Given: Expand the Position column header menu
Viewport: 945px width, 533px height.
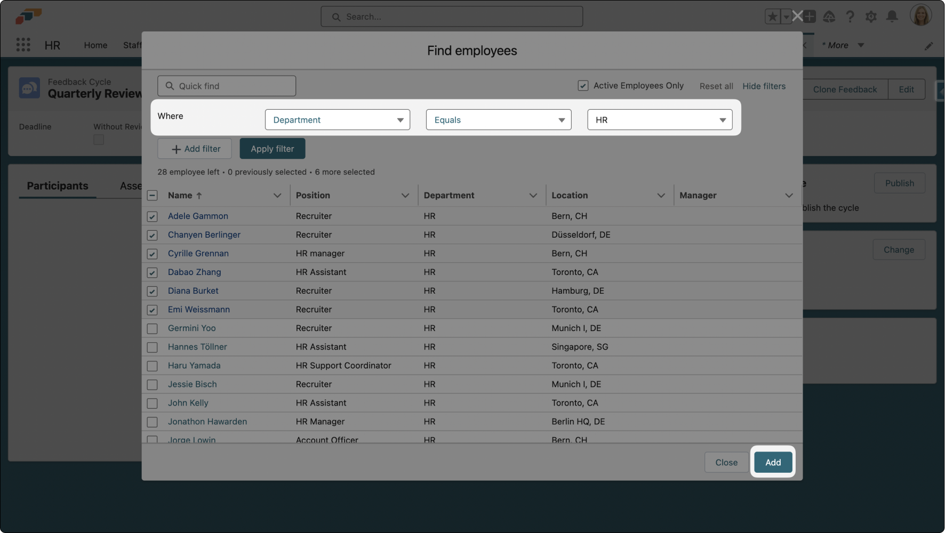Looking at the screenshot, I should coord(405,196).
